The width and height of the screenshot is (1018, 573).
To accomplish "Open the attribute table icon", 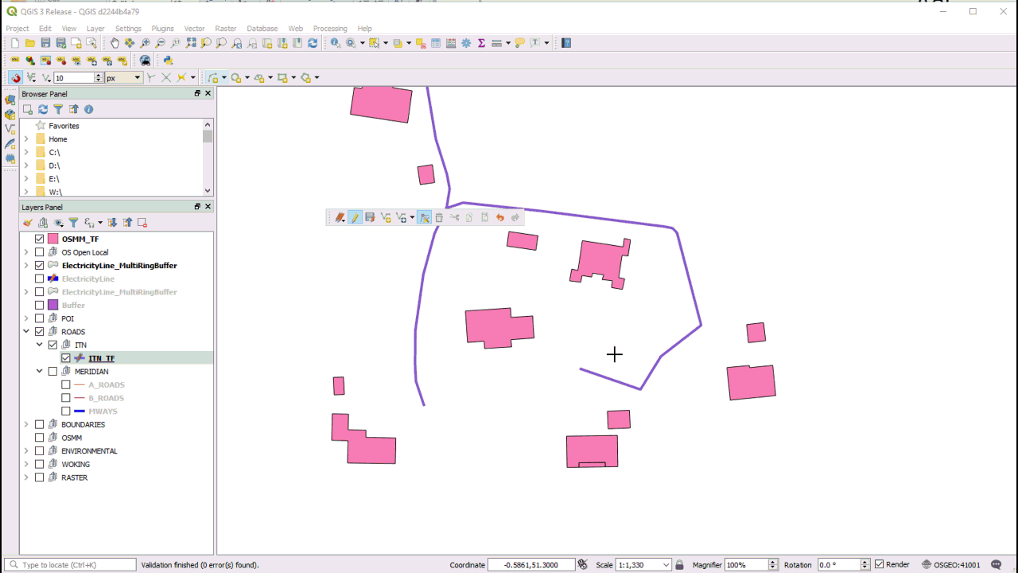I will (x=436, y=43).
